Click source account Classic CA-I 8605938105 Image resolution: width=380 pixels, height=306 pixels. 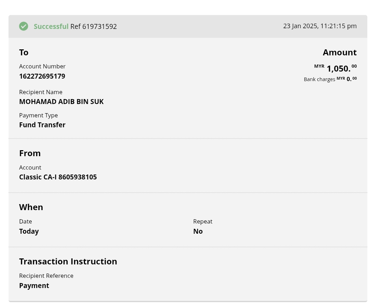click(x=58, y=177)
